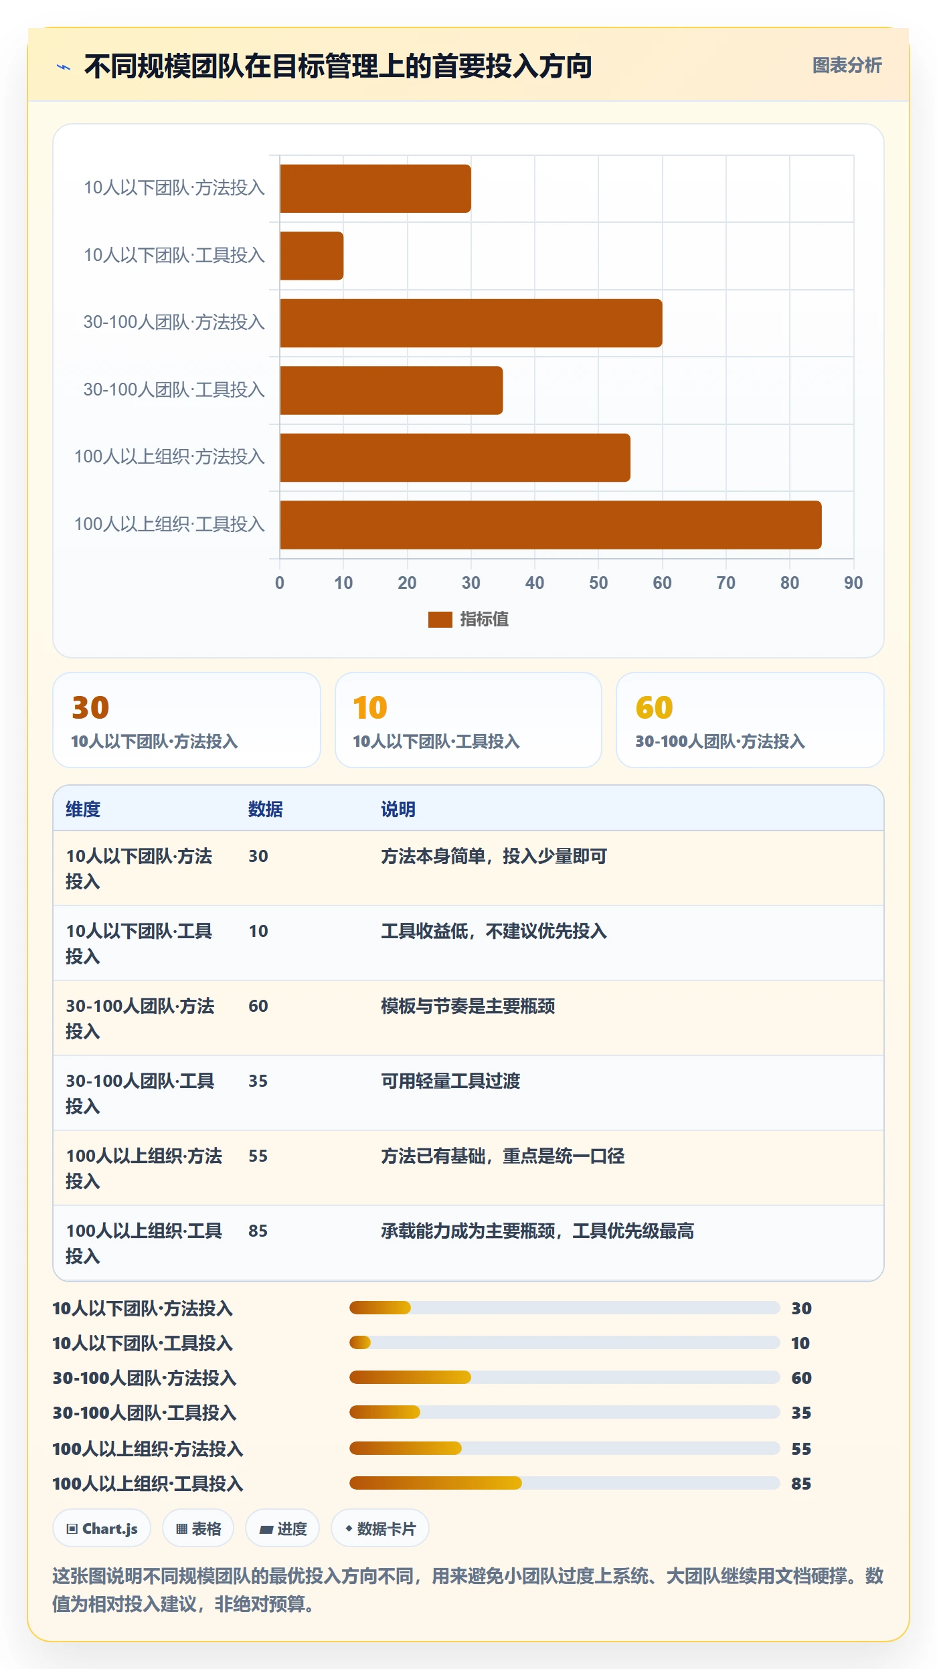Click the 30-100人团队·工具投入 progress bar
The height and width of the screenshot is (1669, 937).
(x=565, y=1412)
